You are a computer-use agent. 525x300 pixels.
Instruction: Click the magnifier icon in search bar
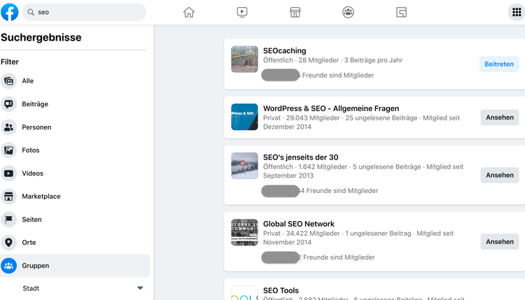[31, 12]
